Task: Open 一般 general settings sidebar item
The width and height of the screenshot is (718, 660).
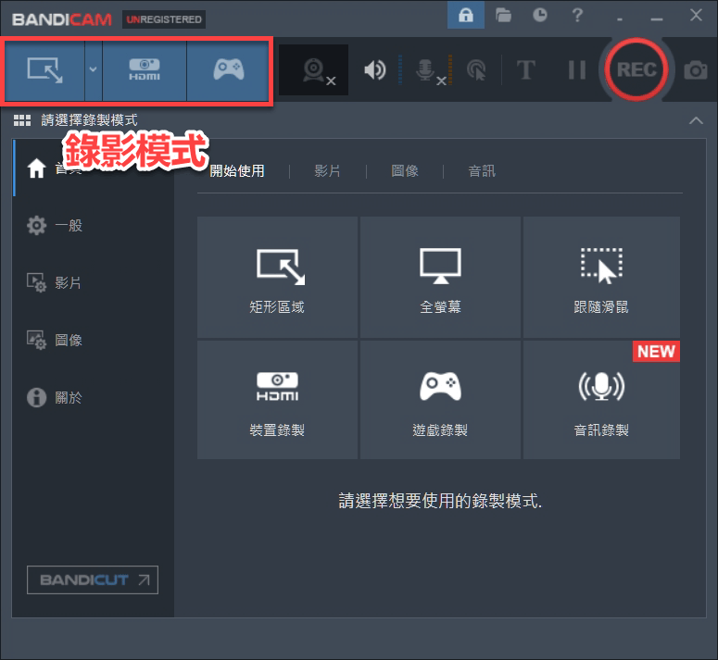Action: click(x=94, y=226)
